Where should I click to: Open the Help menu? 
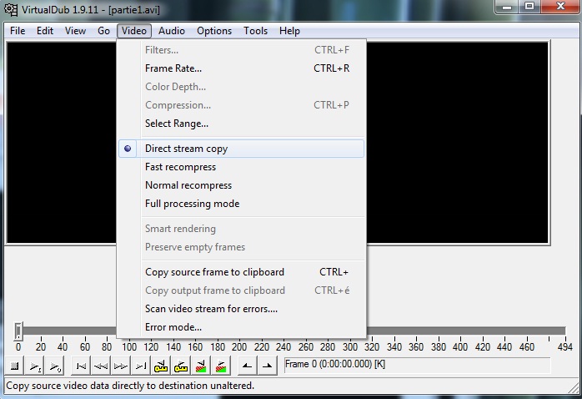[289, 31]
